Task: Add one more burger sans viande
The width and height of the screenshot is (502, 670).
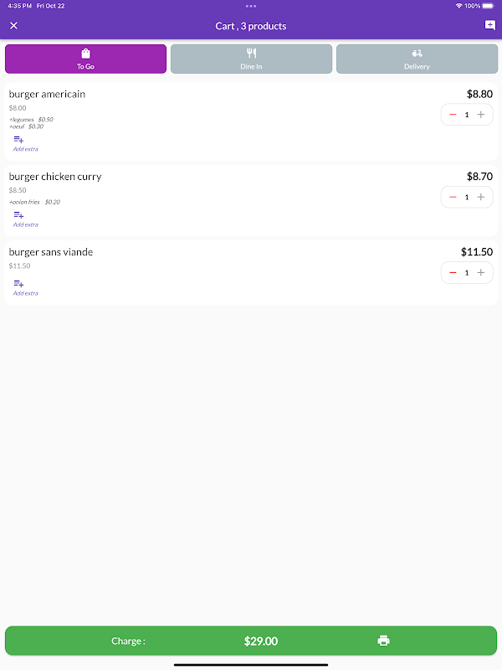Action: (481, 273)
